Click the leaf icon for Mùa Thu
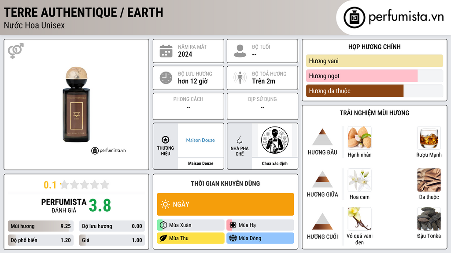Screen dimensions: 451x253 [163, 238]
